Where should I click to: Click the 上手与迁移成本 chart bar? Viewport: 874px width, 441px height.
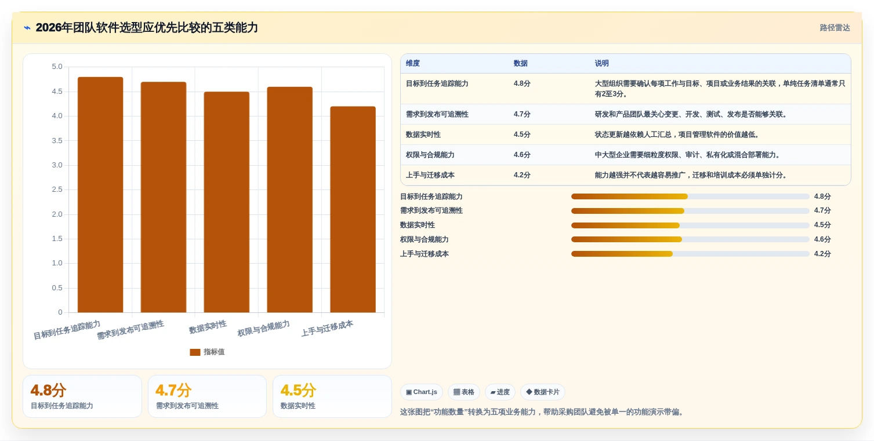353,209
